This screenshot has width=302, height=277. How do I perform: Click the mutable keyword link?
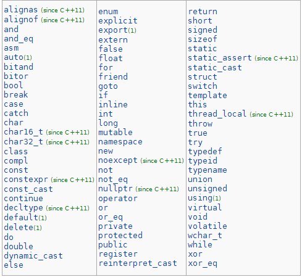pyautogui.click(x=115, y=132)
